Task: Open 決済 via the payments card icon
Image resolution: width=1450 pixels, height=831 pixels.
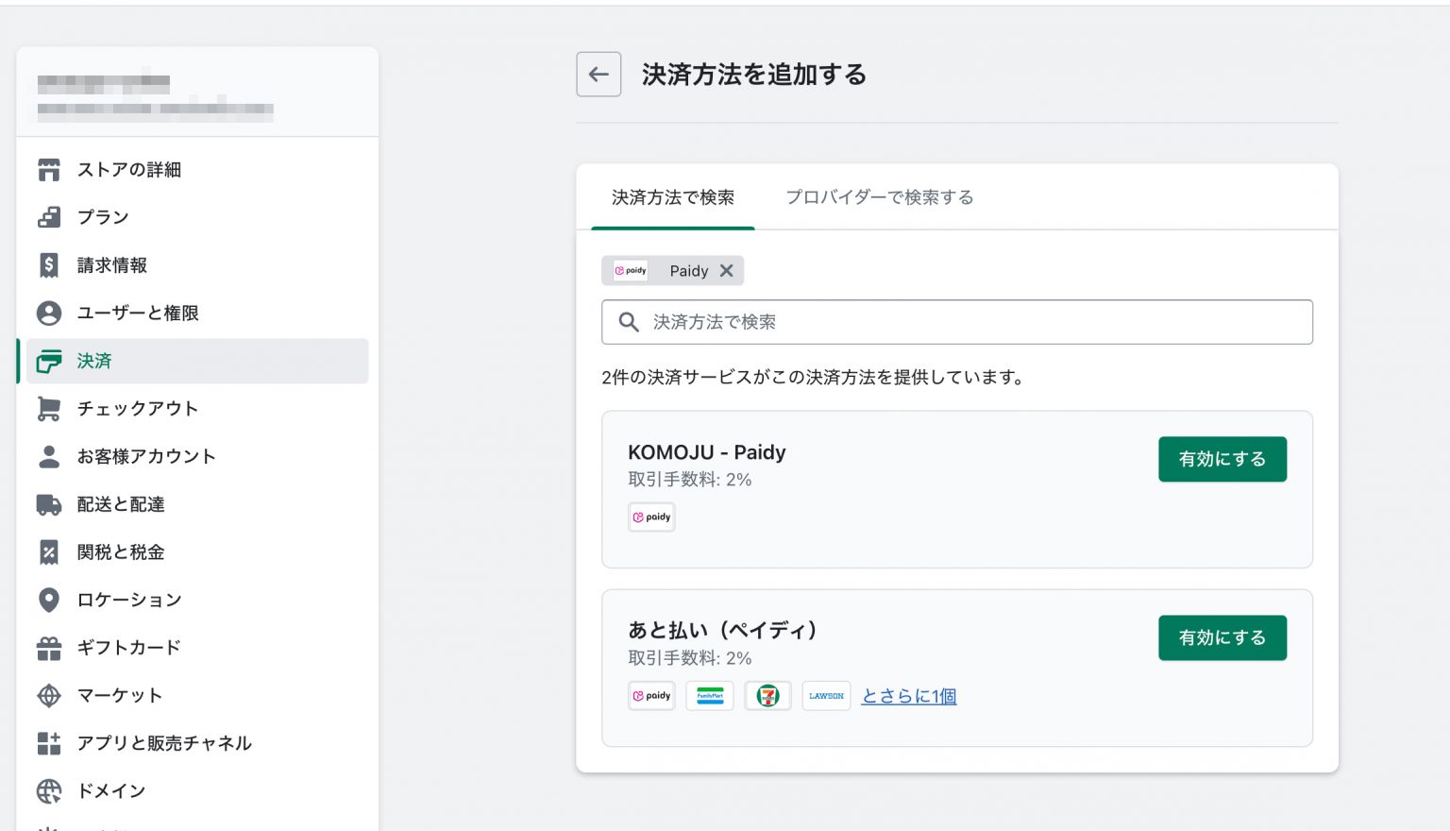Action: 49,362
